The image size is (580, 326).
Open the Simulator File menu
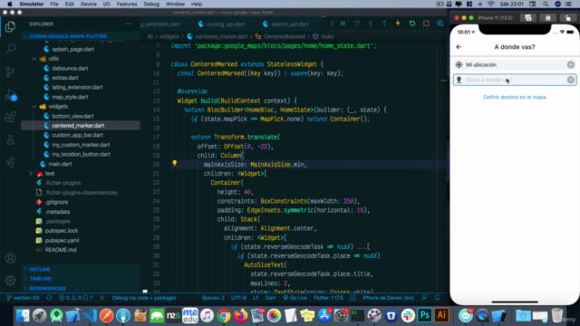pyautogui.click(x=54, y=4)
